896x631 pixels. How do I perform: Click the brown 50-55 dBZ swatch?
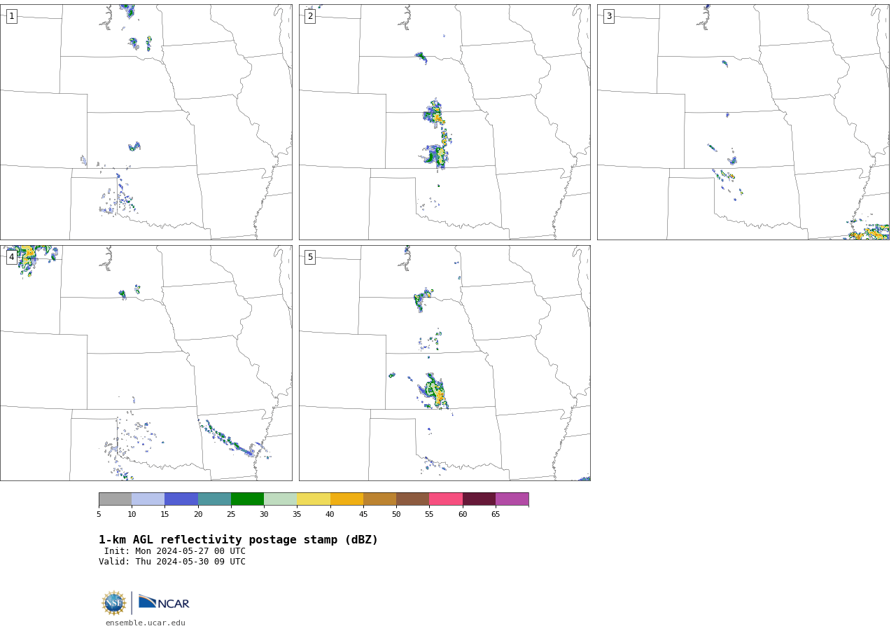(412, 499)
